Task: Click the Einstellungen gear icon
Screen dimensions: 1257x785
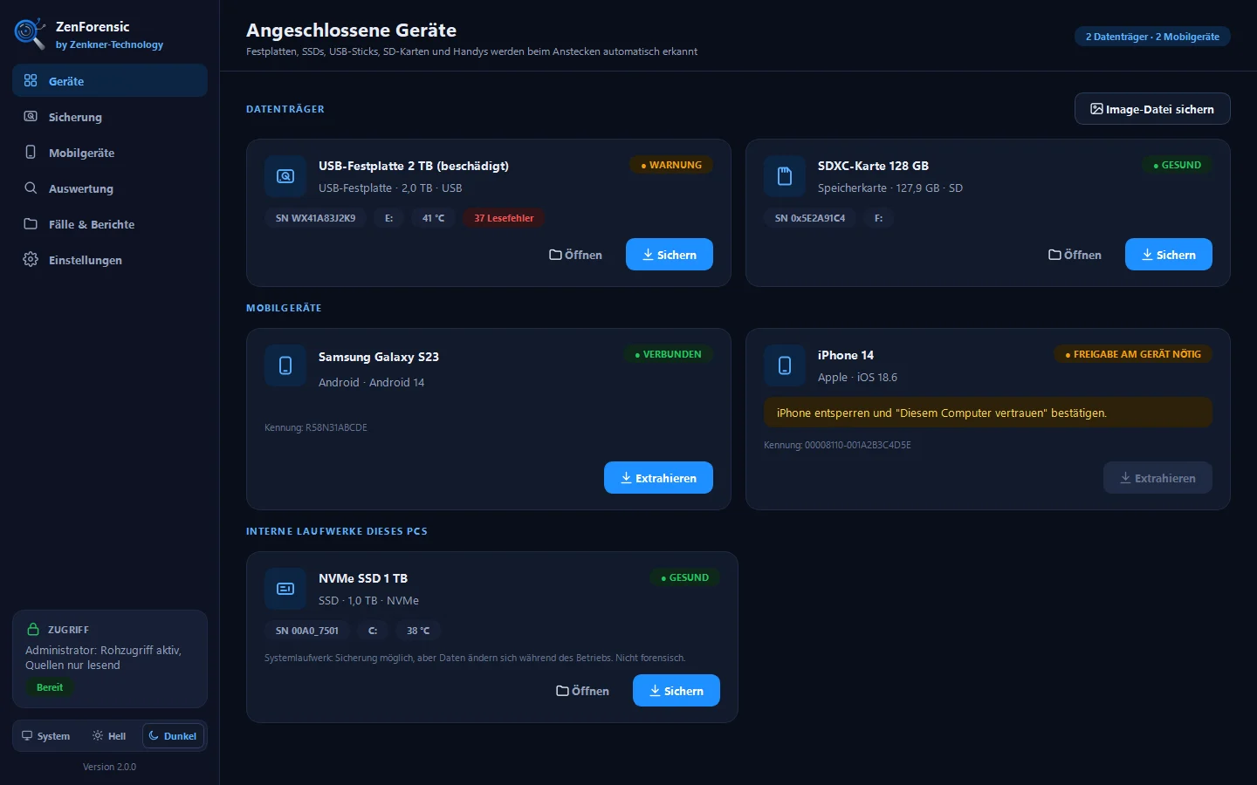Action: tap(31, 259)
